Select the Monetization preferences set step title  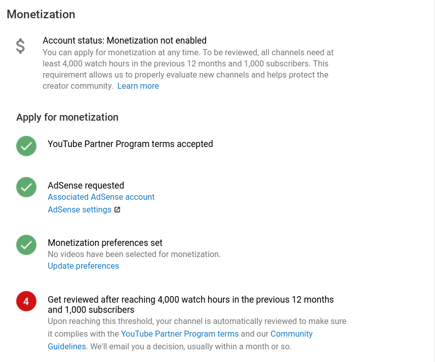pos(105,243)
